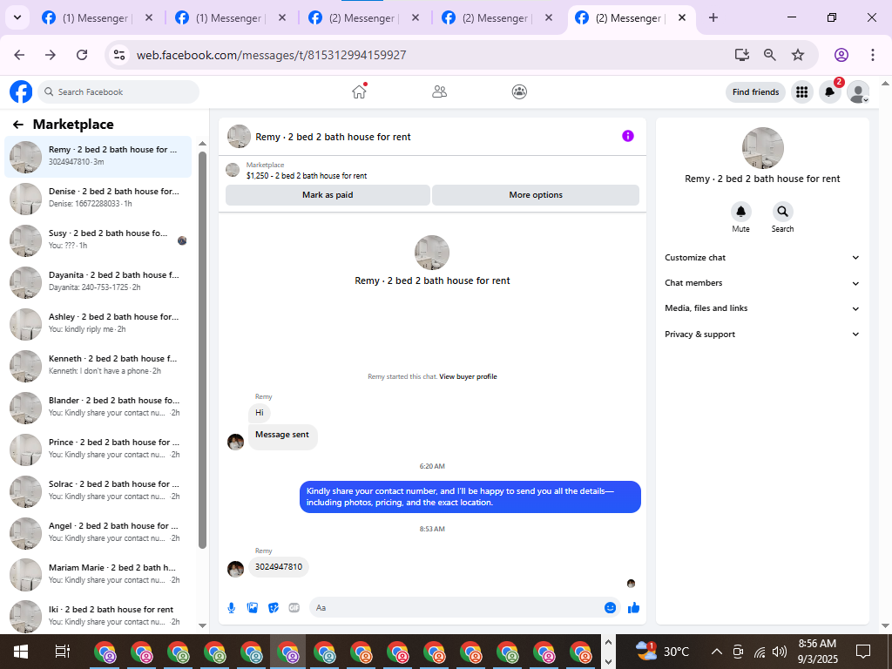Choose a GIF icon
This screenshot has height=669, width=892.
point(294,608)
